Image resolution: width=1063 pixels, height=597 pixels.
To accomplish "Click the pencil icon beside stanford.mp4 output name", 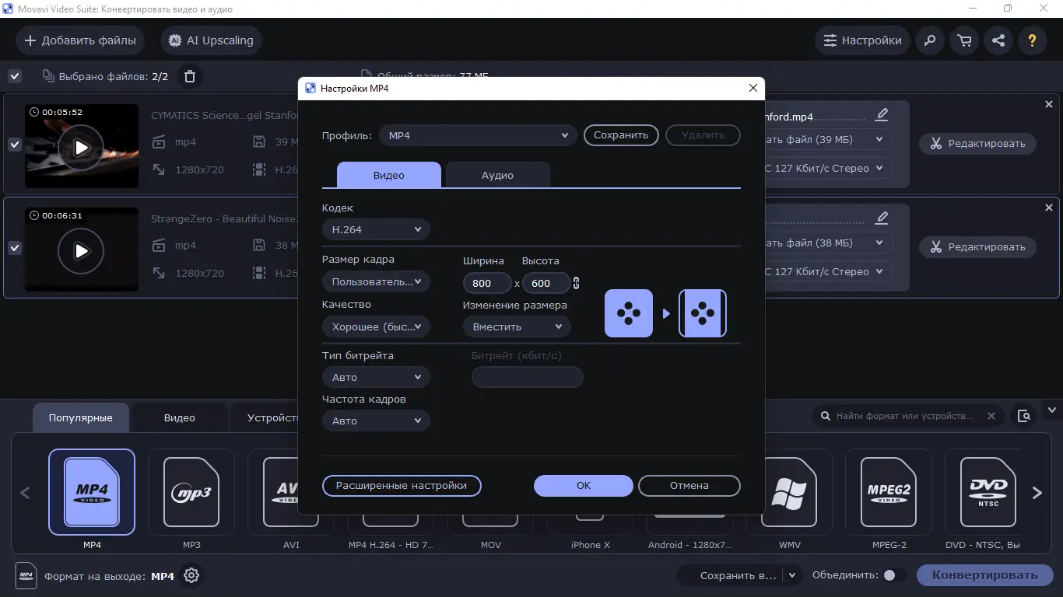I will (x=882, y=115).
